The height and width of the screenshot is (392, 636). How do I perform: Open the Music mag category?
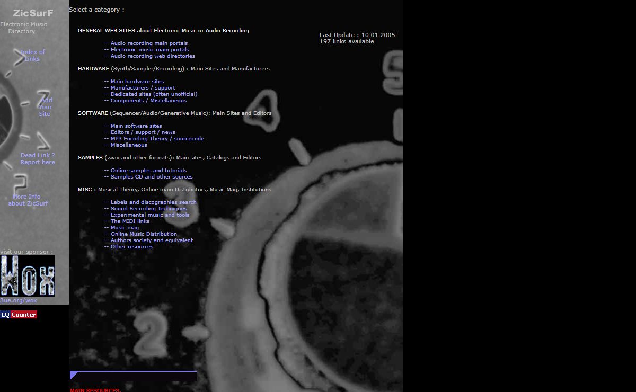(x=125, y=228)
